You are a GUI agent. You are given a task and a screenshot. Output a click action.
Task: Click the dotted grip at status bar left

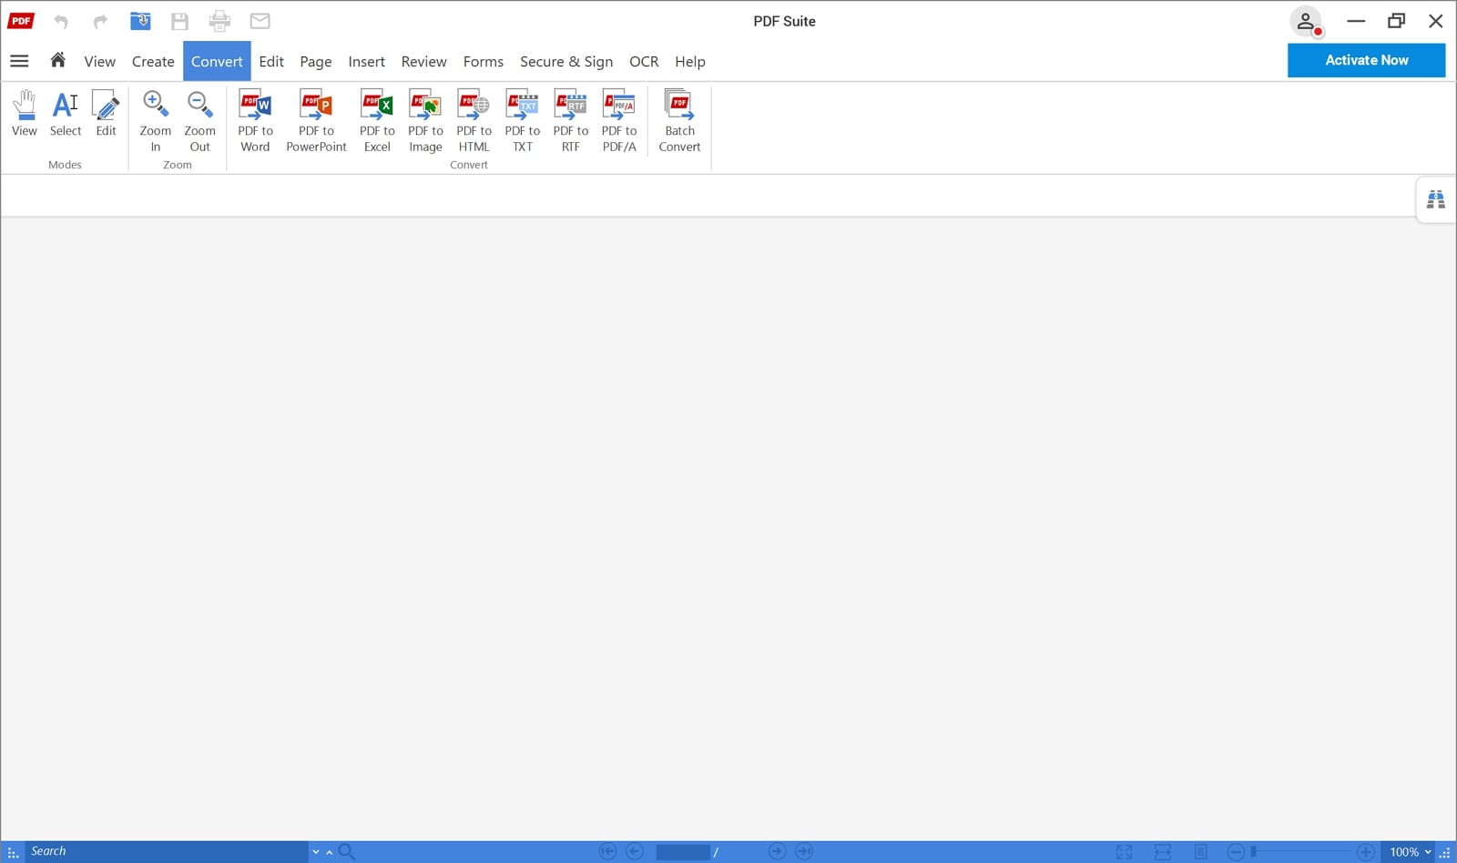13,853
